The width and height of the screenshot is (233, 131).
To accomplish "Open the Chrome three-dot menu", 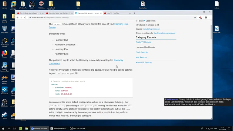I will point(210,18).
